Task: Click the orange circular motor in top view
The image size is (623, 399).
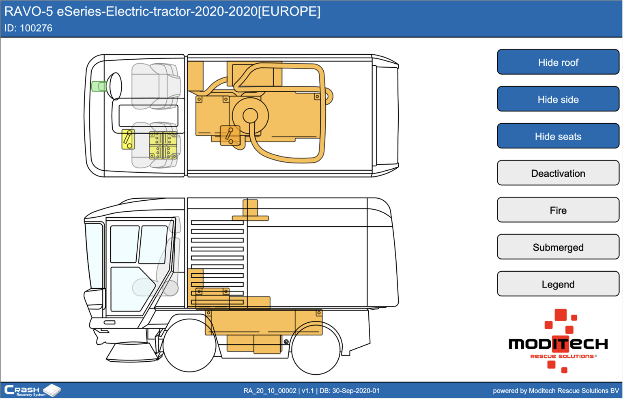Action: pos(250,116)
